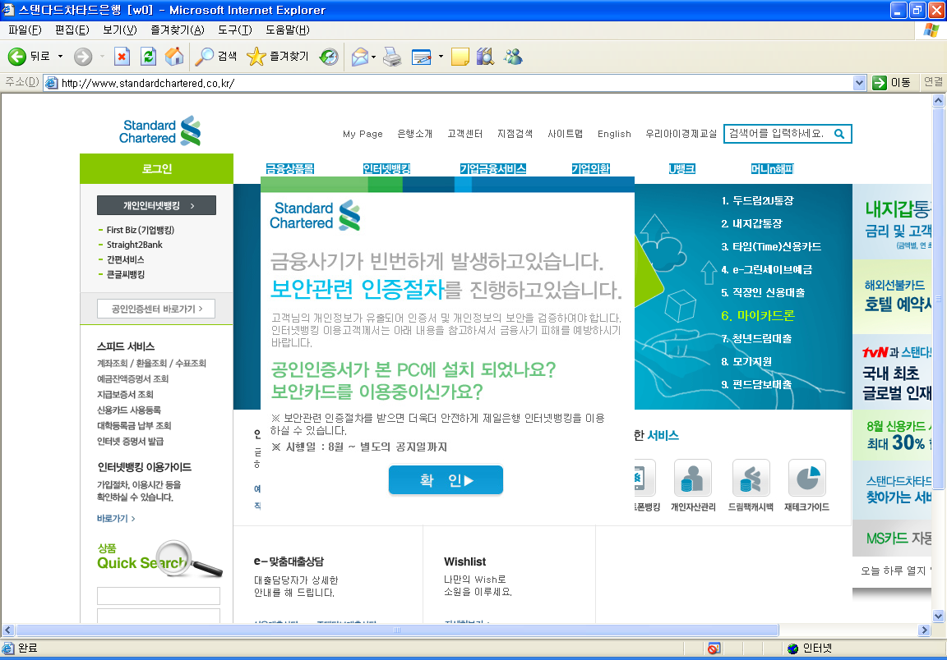The image size is (947, 660).
Task: Go to the Home page icon
Action: tap(174, 57)
